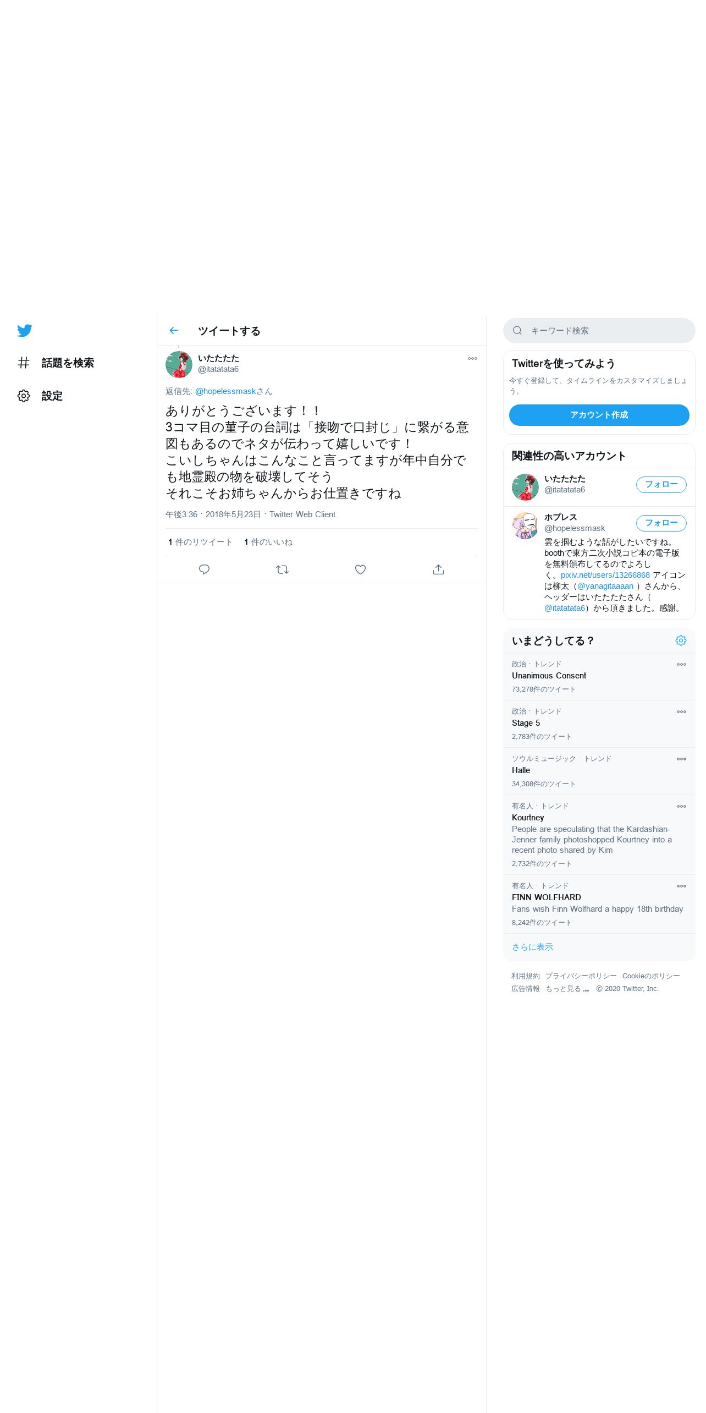The width and height of the screenshot is (706, 1413).
Task: Reply to tweet with speech bubble icon
Action: coord(204,569)
